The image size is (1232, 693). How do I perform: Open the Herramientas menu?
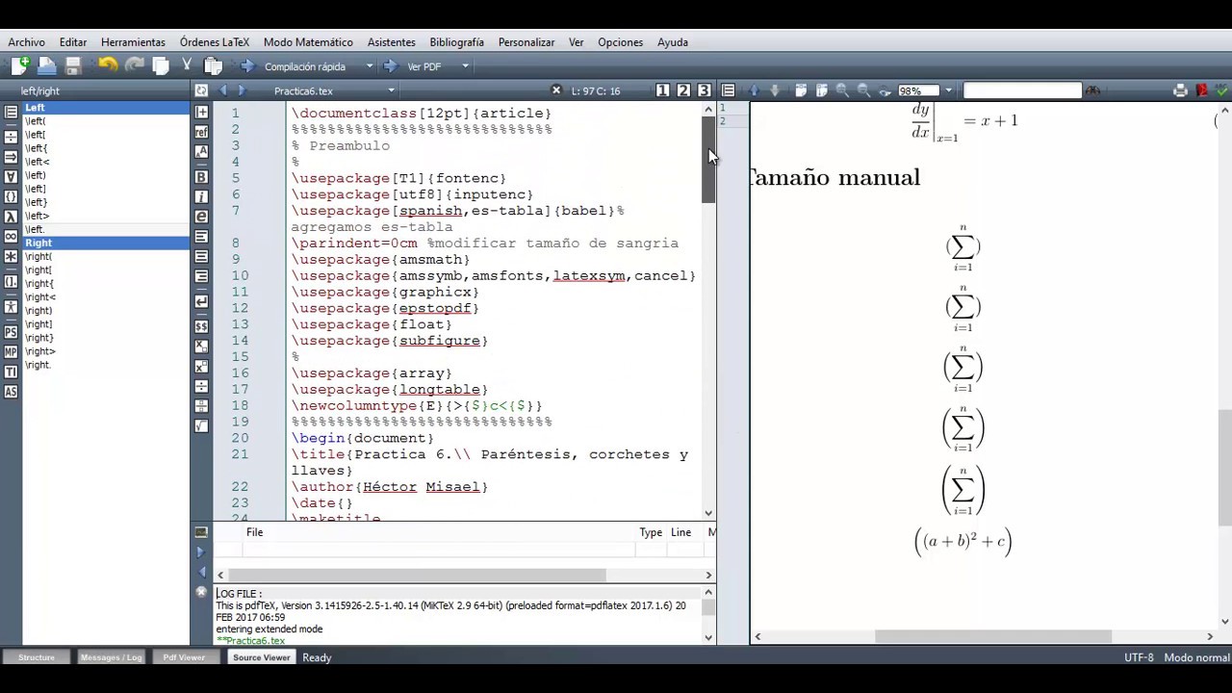click(x=133, y=42)
